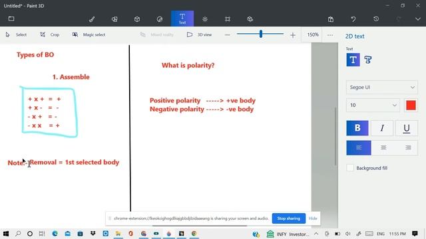Open the red text color swatch

click(x=411, y=105)
